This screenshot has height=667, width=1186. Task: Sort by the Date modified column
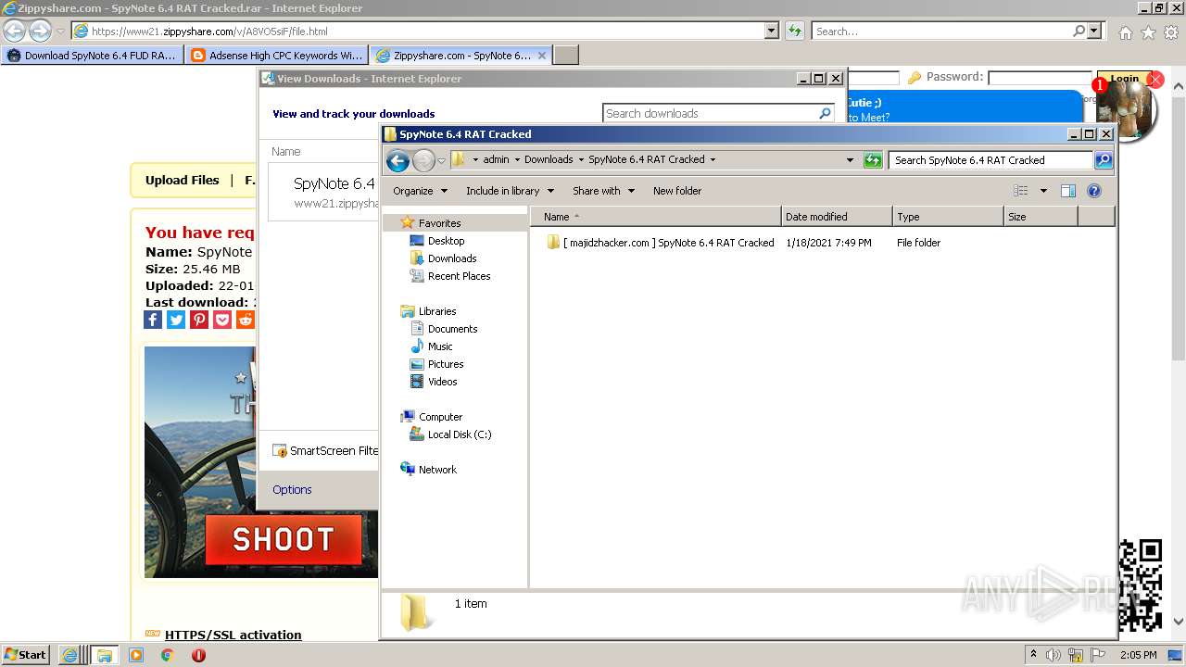pos(838,217)
